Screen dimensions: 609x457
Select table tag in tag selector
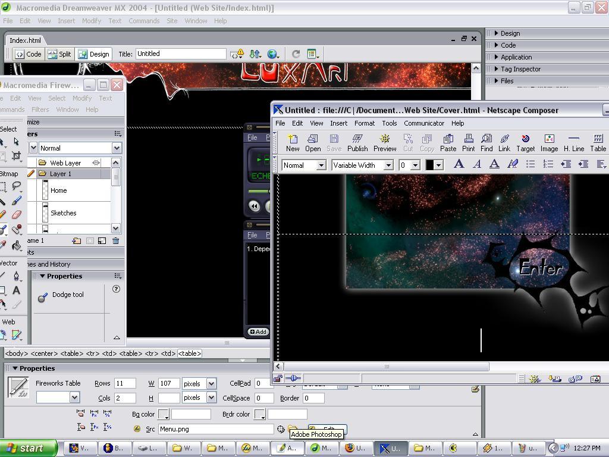click(x=190, y=353)
